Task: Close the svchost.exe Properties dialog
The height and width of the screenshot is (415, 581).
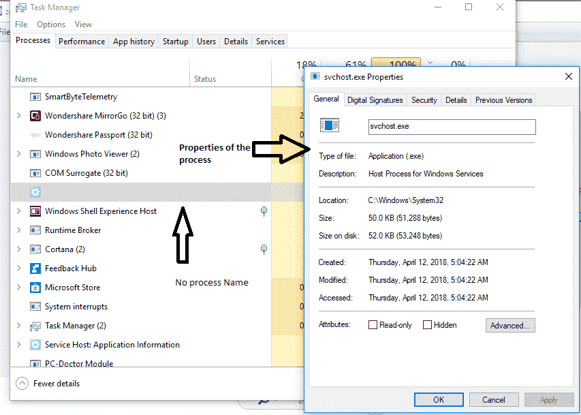Action: pos(569,76)
